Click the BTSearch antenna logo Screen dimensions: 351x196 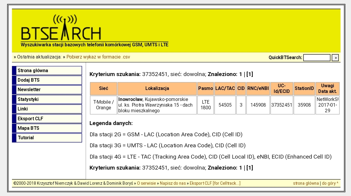[x=61, y=27]
